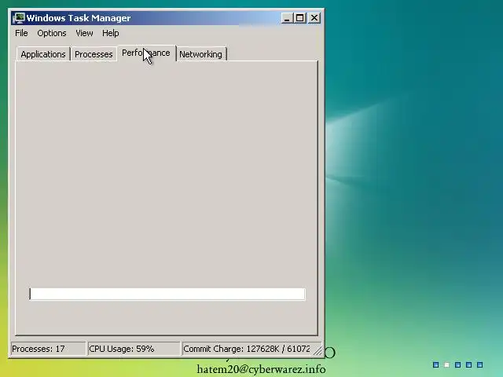
Task: Click the Windows Task Manager title text
Action: pos(79,18)
